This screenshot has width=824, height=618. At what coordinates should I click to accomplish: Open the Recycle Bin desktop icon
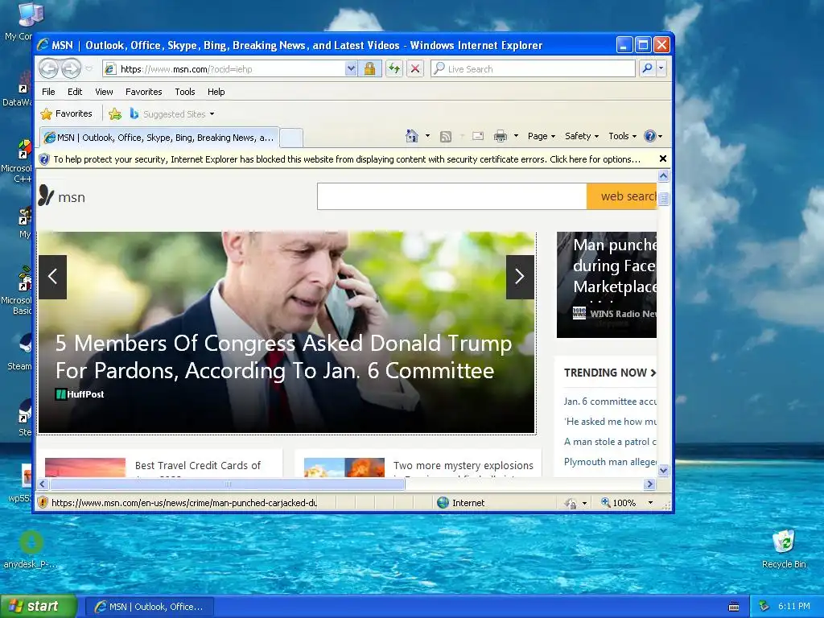tap(784, 549)
